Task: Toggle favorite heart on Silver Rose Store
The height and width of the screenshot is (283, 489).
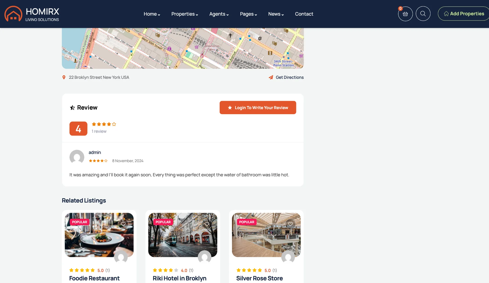Action: (x=290, y=224)
